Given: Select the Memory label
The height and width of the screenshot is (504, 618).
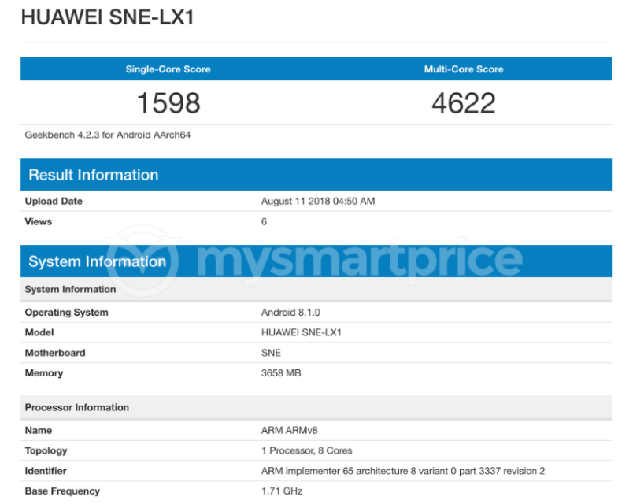Looking at the screenshot, I should [x=44, y=373].
